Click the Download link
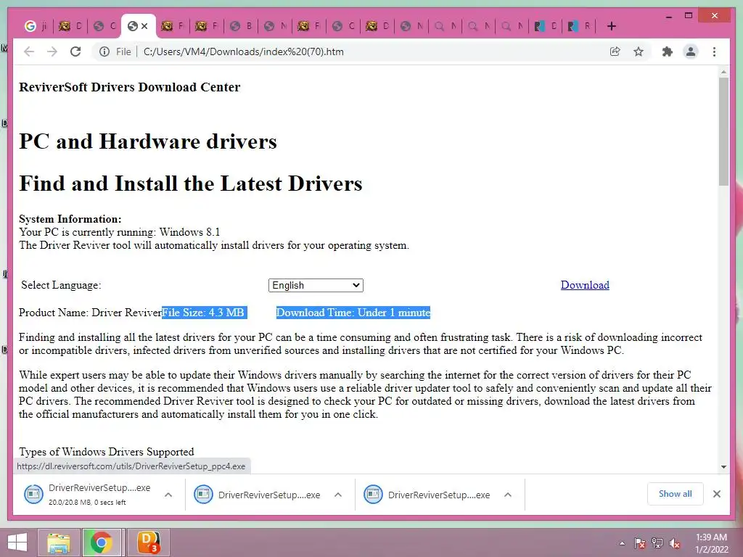Image resolution: width=743 pixels, height=557 pixels. 585,284
